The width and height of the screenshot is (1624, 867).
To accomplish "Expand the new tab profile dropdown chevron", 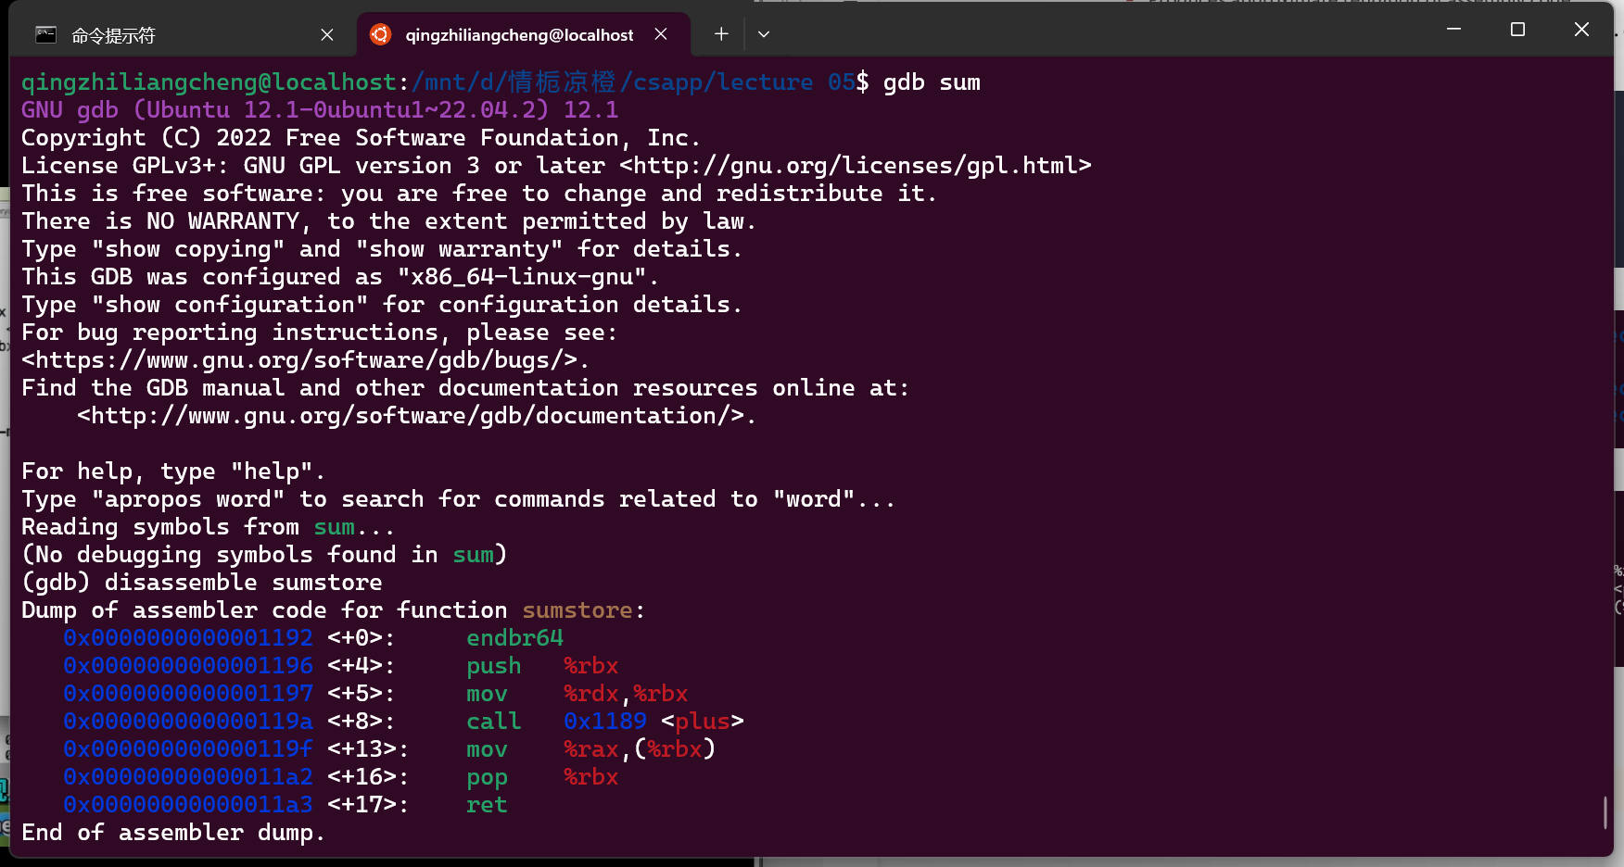I will click(x=764, y=34).
